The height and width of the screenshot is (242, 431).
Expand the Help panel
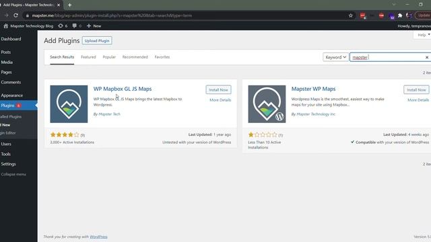click(423, 35)
